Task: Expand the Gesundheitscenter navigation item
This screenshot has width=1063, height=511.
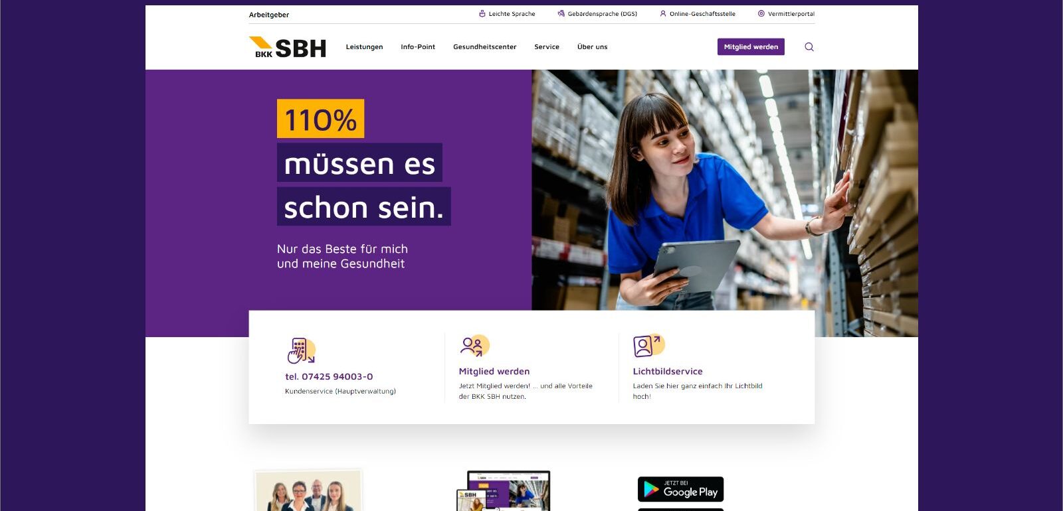Action: (x=484, y=47)
